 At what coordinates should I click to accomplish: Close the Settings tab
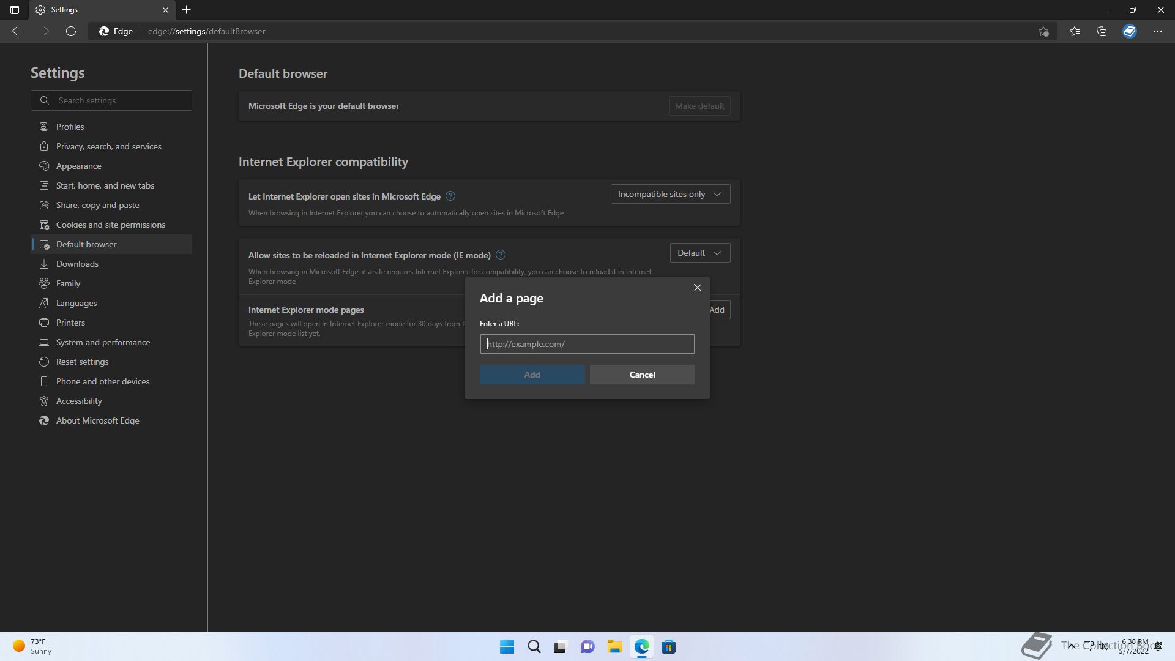165,10
